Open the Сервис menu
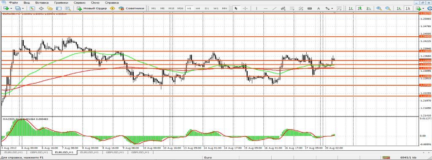This screenshot has height=160, width=432. click(x=80, y=2)
